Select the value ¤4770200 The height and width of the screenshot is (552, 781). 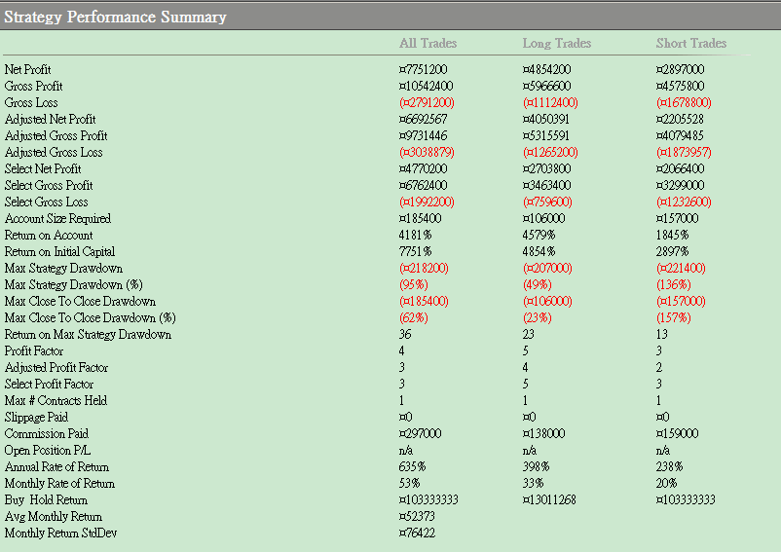click(423, 168)
